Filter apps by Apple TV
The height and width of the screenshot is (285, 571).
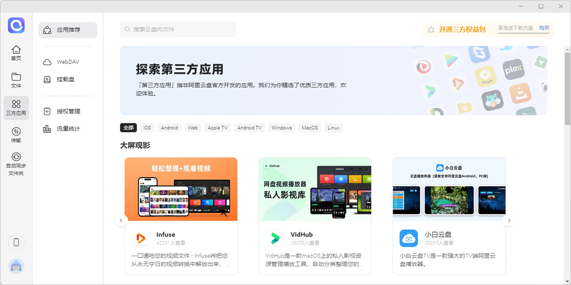(x=217, y=128)
